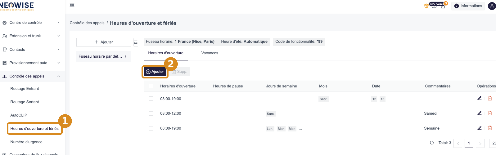Click the Fuseau horaire France (Nice, Paris) label
The height and width of the screenshot is (155, 496).
[180, 42]
